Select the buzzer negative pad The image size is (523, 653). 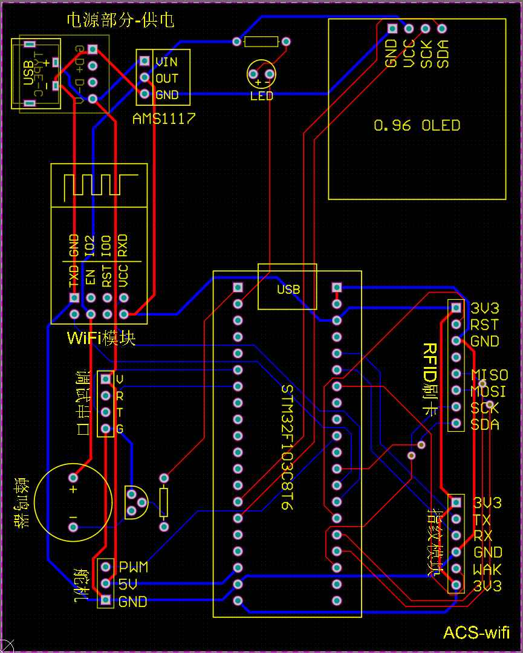pyautogui.click(x=73, y=528)
